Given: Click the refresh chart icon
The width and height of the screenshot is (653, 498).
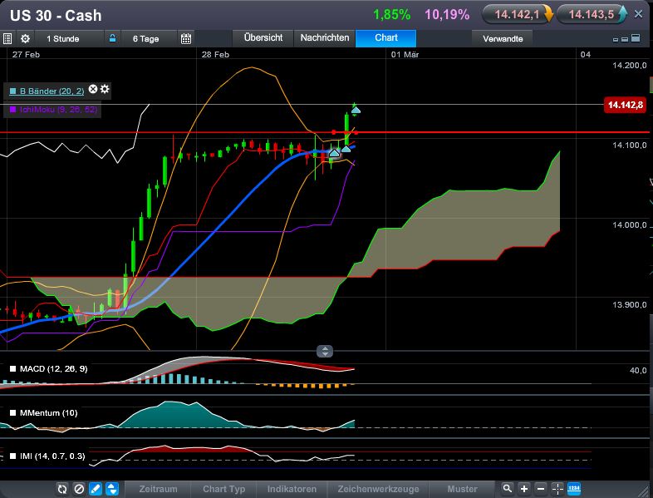Looking at the screenshot, I should [x=62, y=489].
